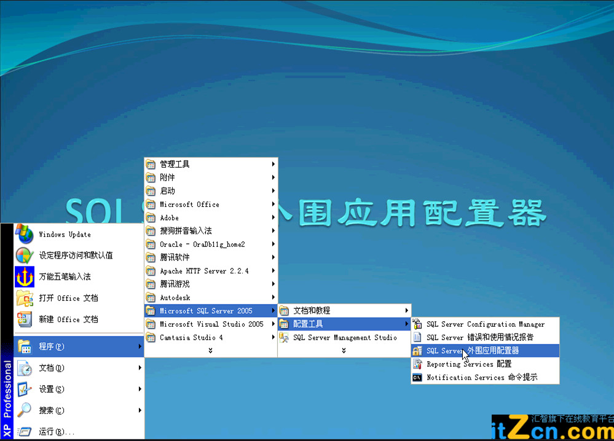Open Oracle - OraDb11g_home2 menu entry
Screen dimensions: 614x441
click(x=211, y=244)
